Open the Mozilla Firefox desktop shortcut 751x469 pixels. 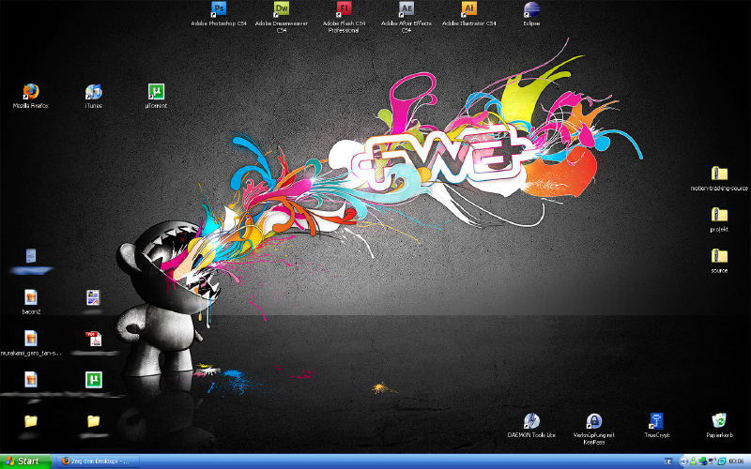point(31,96)
